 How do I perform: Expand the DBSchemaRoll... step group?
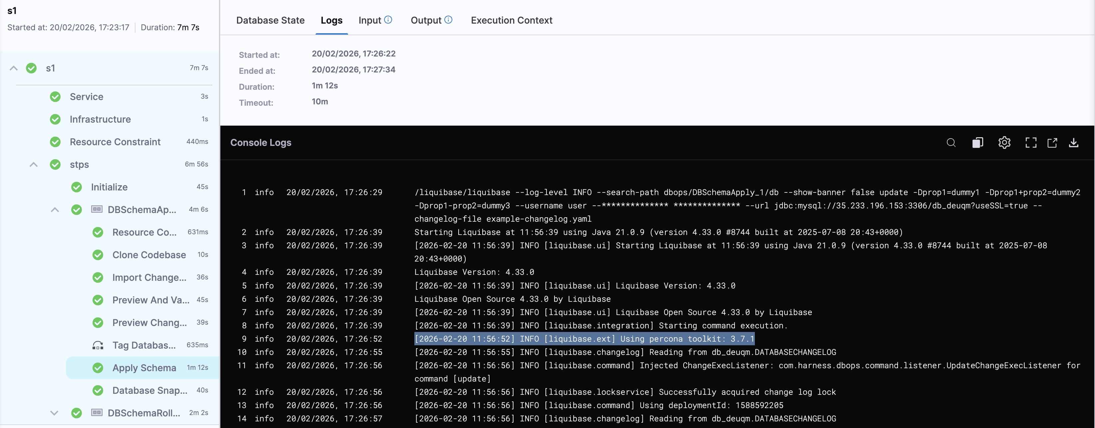pyautogui.click(x=54, y=412)
